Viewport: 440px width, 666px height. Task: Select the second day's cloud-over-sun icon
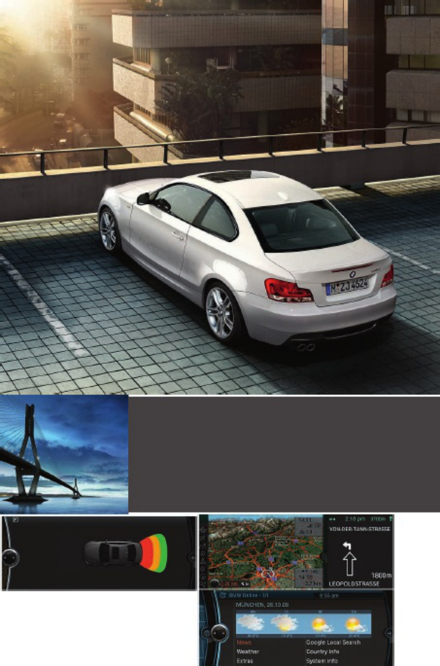click(285, 623)
